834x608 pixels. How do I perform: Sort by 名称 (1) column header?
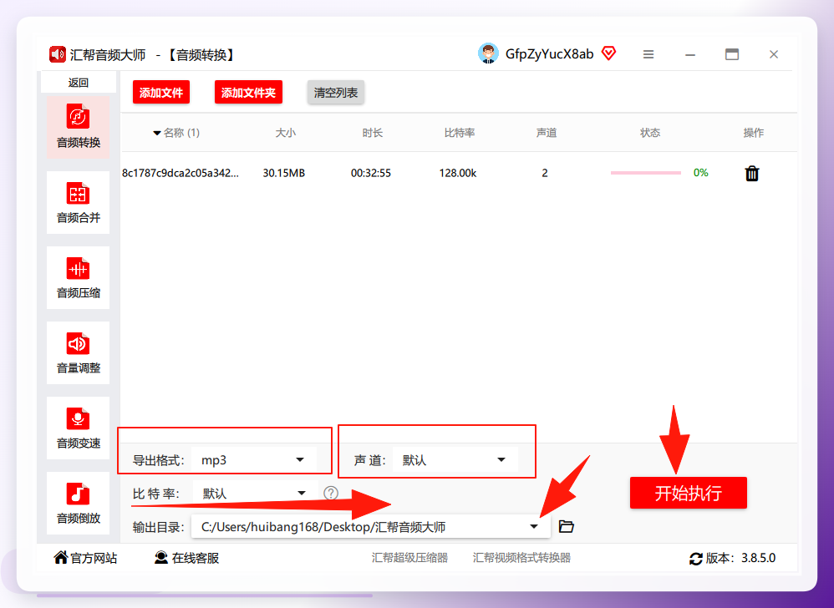point(176,133)
